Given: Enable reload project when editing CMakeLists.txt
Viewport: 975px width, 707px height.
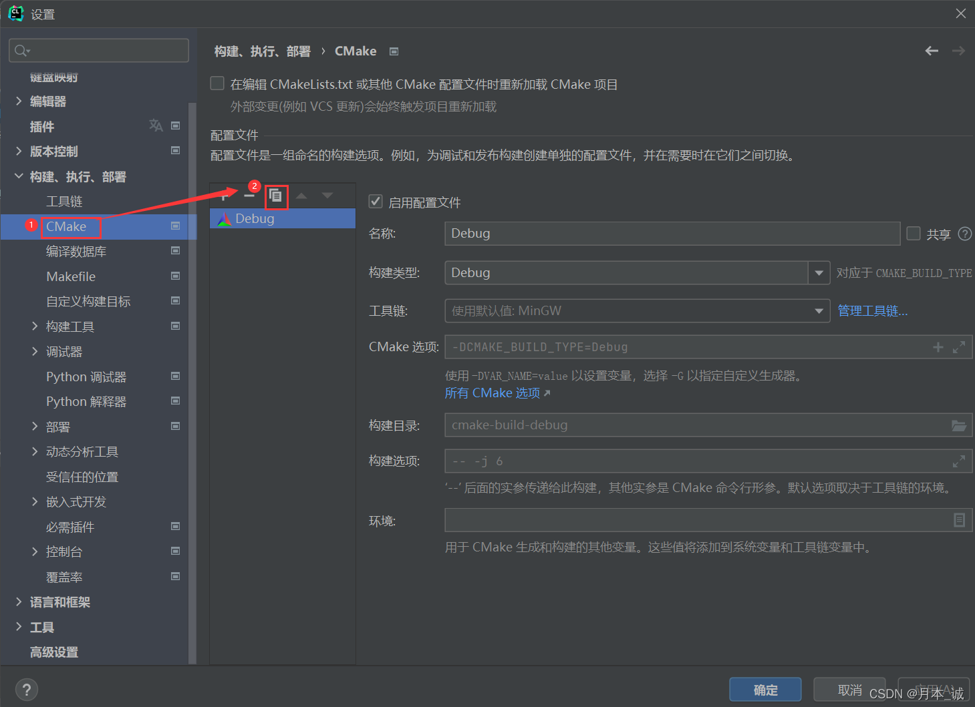Looking at the screenshot, I should pos(217,83).
